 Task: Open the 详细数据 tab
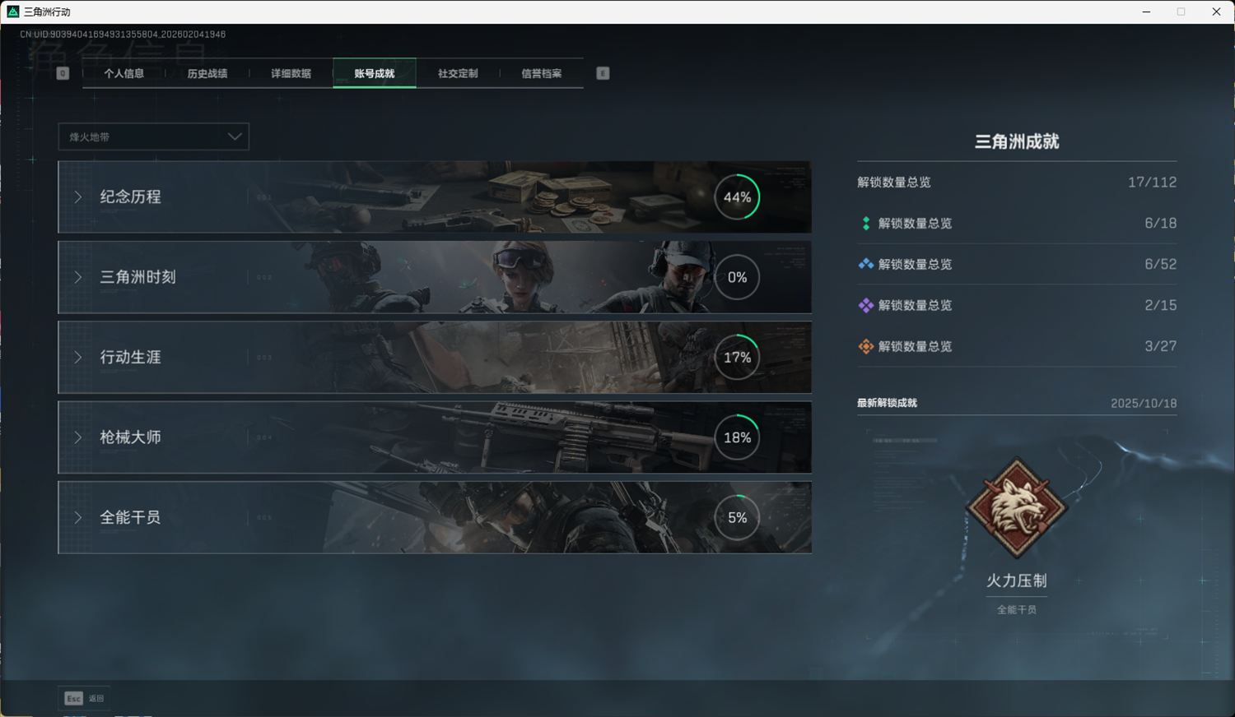pyautogui.click(x=291, y=73)
